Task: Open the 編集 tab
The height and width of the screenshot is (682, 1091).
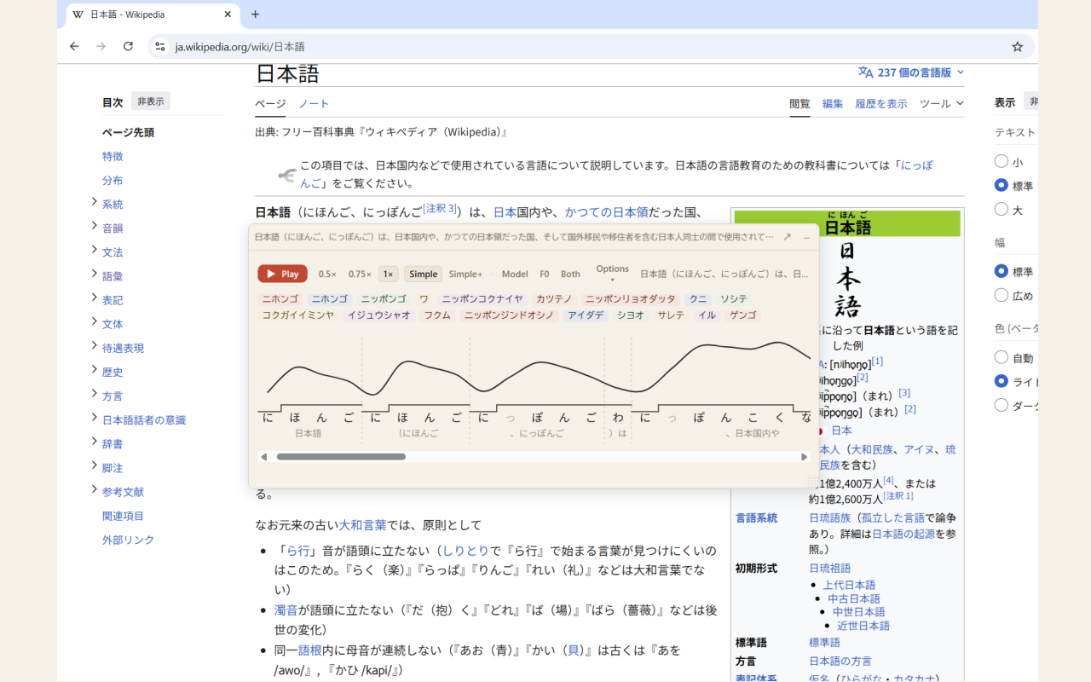Action: tap(833, 103)
